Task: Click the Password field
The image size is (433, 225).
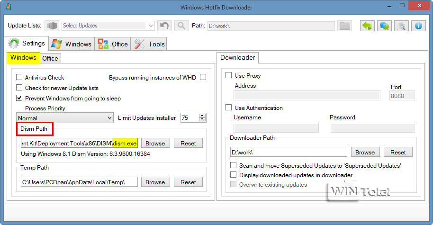Action: (372, 127)
